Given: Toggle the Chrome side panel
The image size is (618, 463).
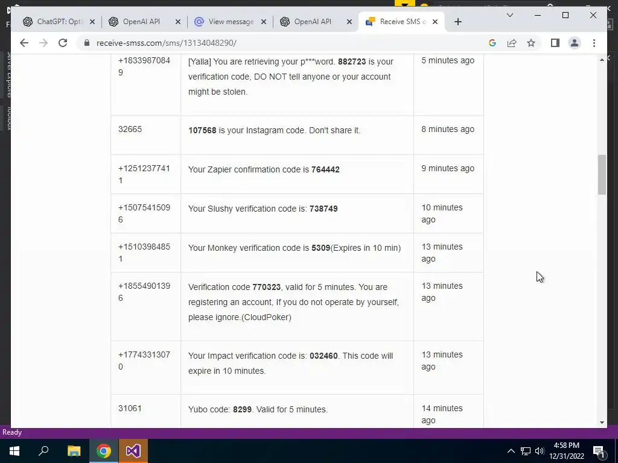Looking at the screenshot, I should coord(555,43).
